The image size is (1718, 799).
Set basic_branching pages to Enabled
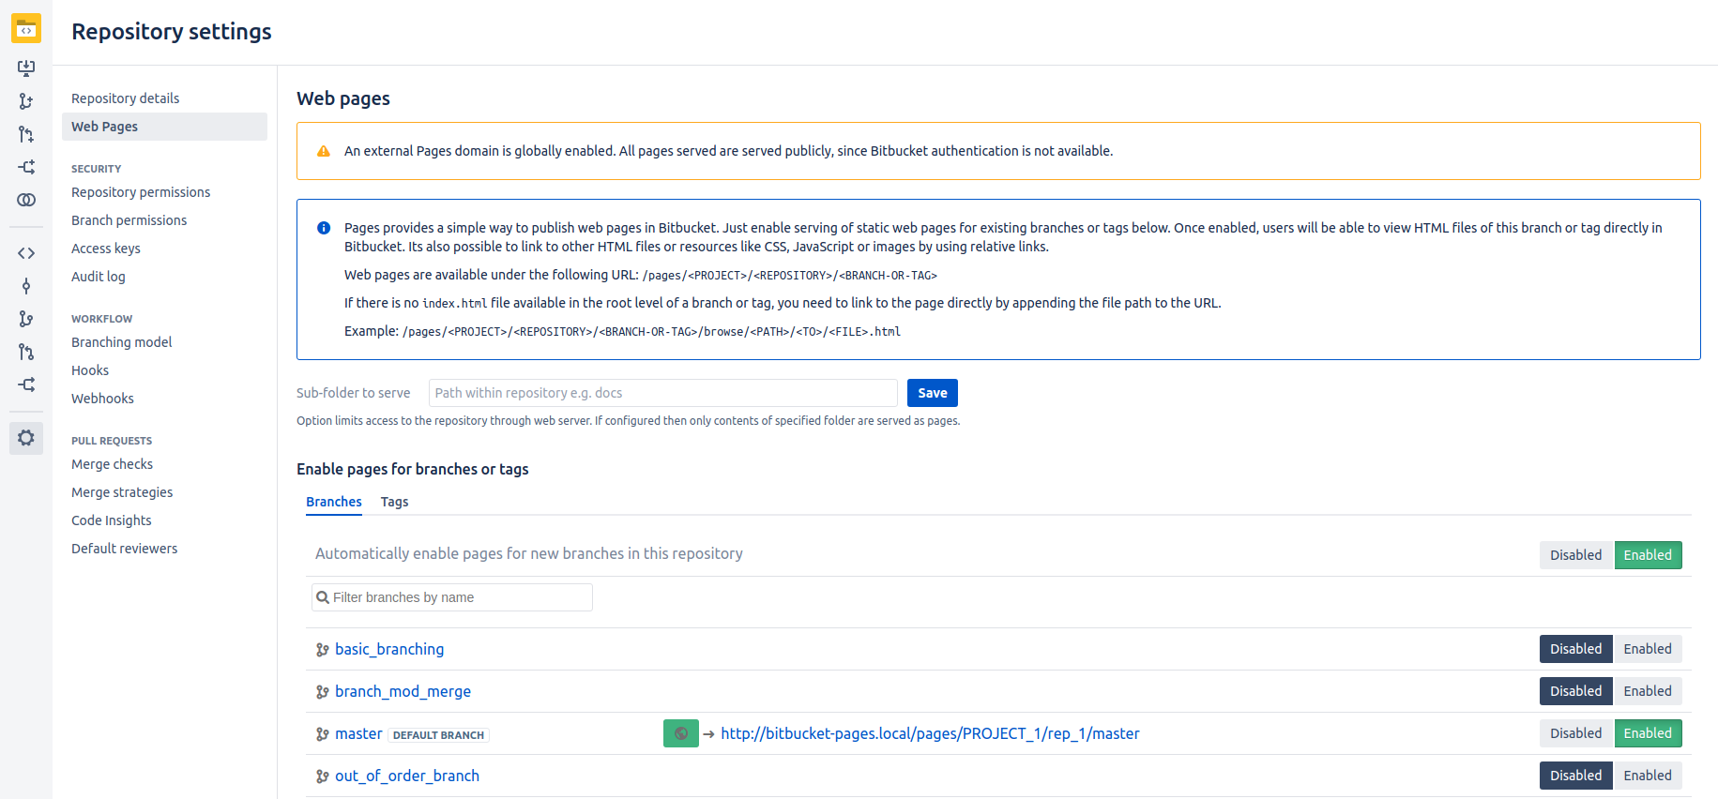pyautogui.click(x=1648, y=649)
